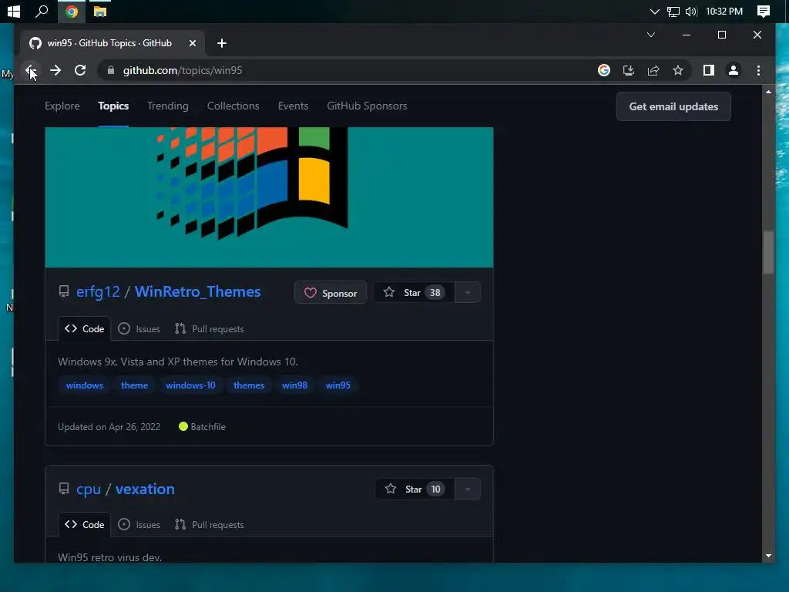Open the WinRetro_Themes repository link
789x592 pixels.
(x=197, y=291)
